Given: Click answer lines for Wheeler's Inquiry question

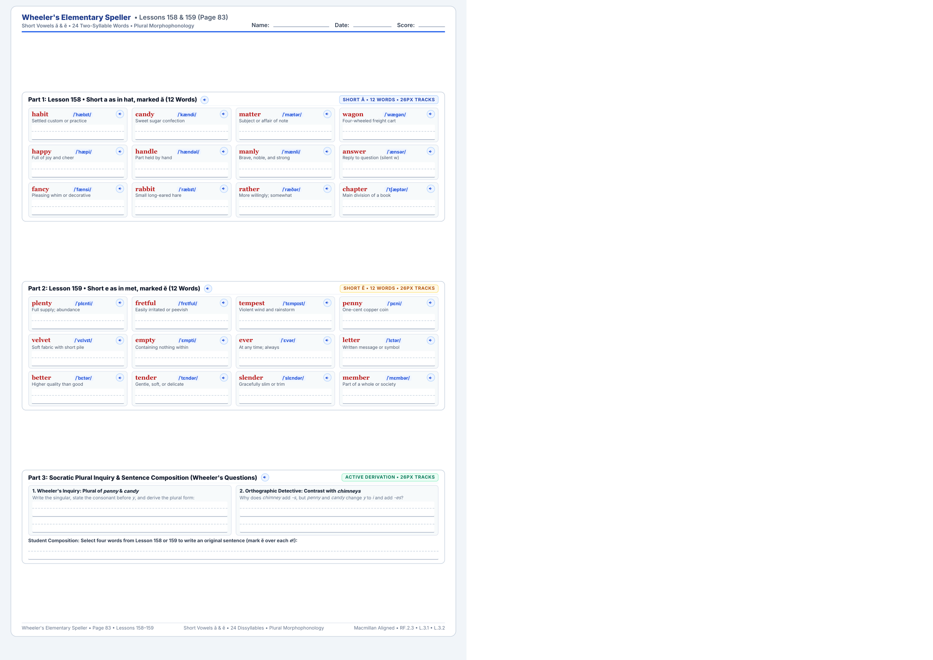Looking at the screenshot, I should click(x=130, y=517).
